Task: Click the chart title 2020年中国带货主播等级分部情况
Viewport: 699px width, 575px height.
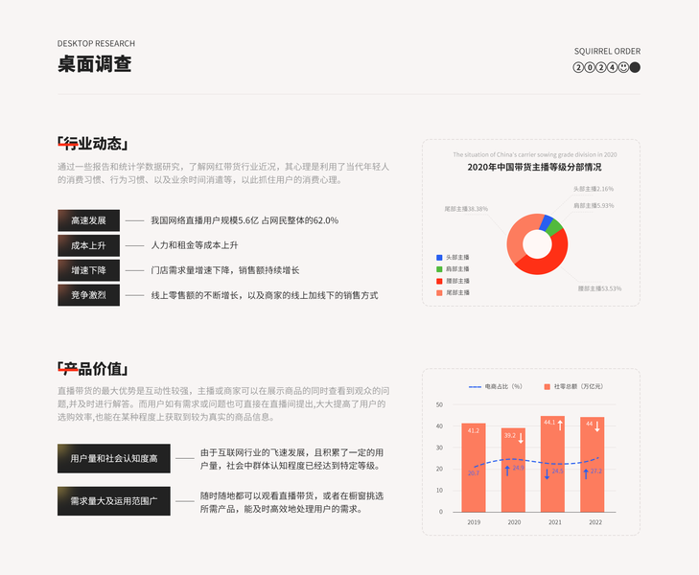Action: point(534,167)
